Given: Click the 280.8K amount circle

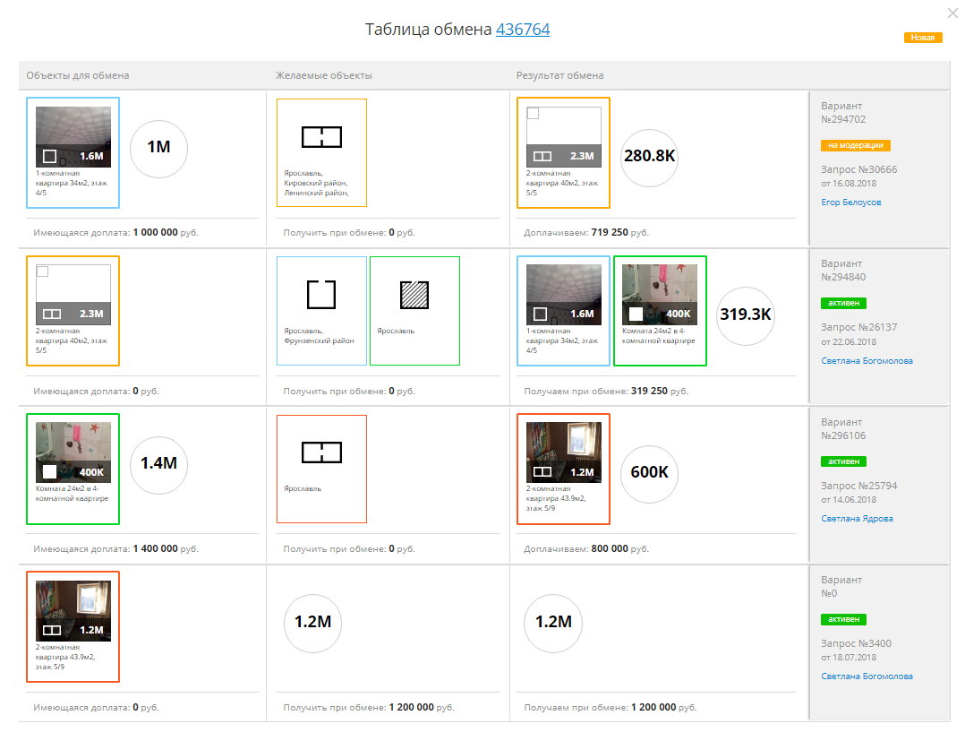Looking at the screenshot, I should pyautogui.click(x=649, y=156).
